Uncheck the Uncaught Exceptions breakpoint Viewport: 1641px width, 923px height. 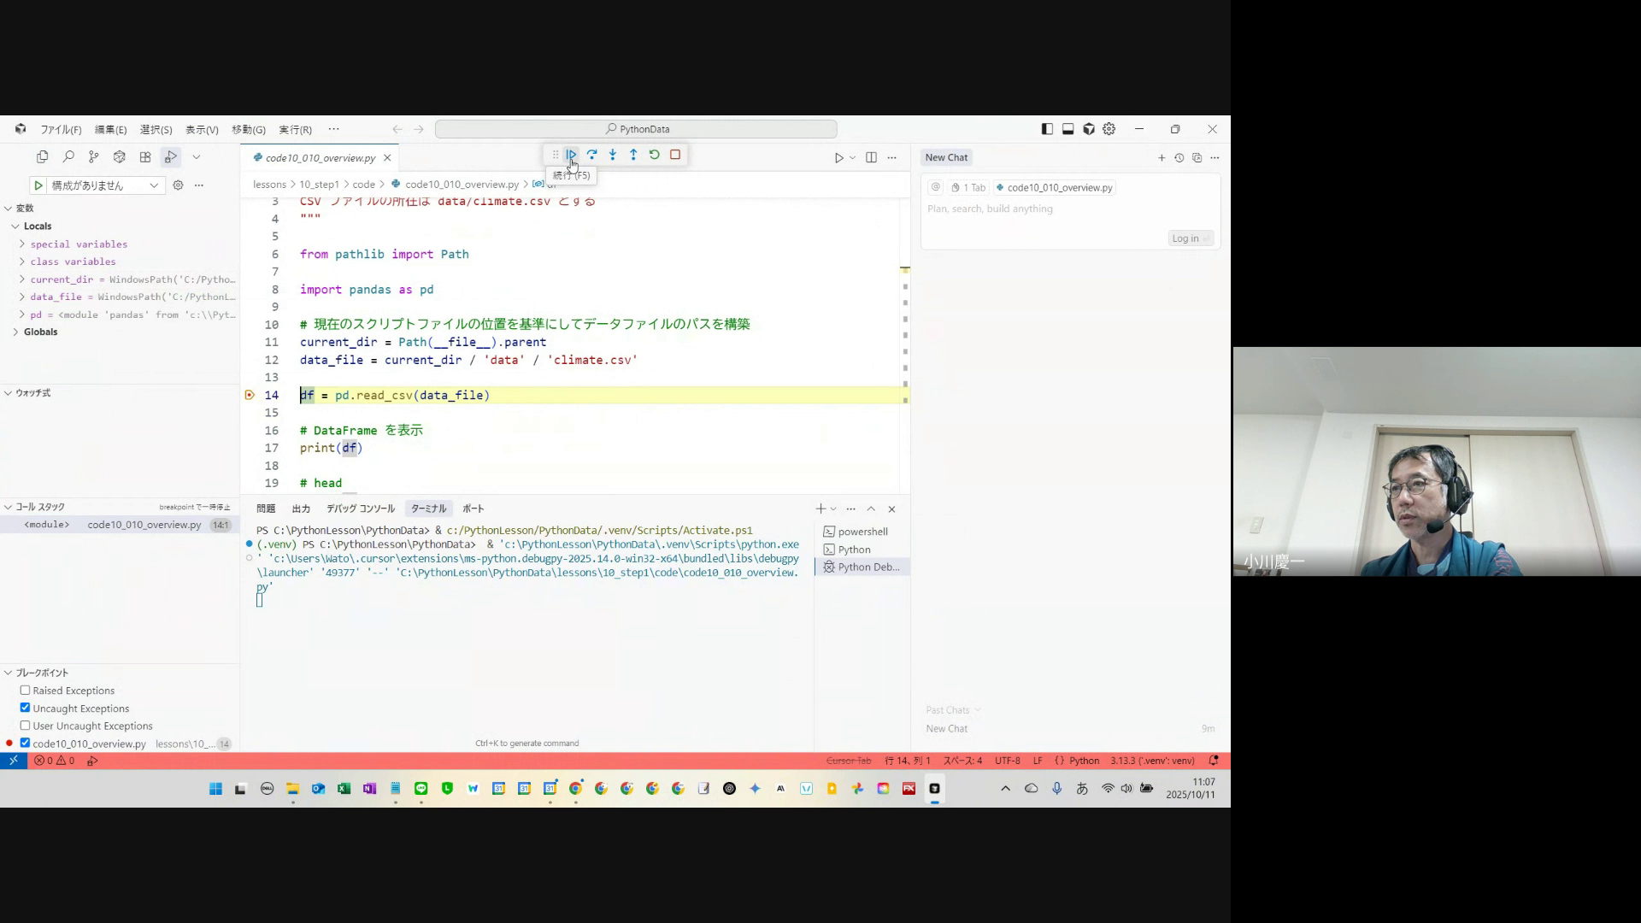pos(25,708)
